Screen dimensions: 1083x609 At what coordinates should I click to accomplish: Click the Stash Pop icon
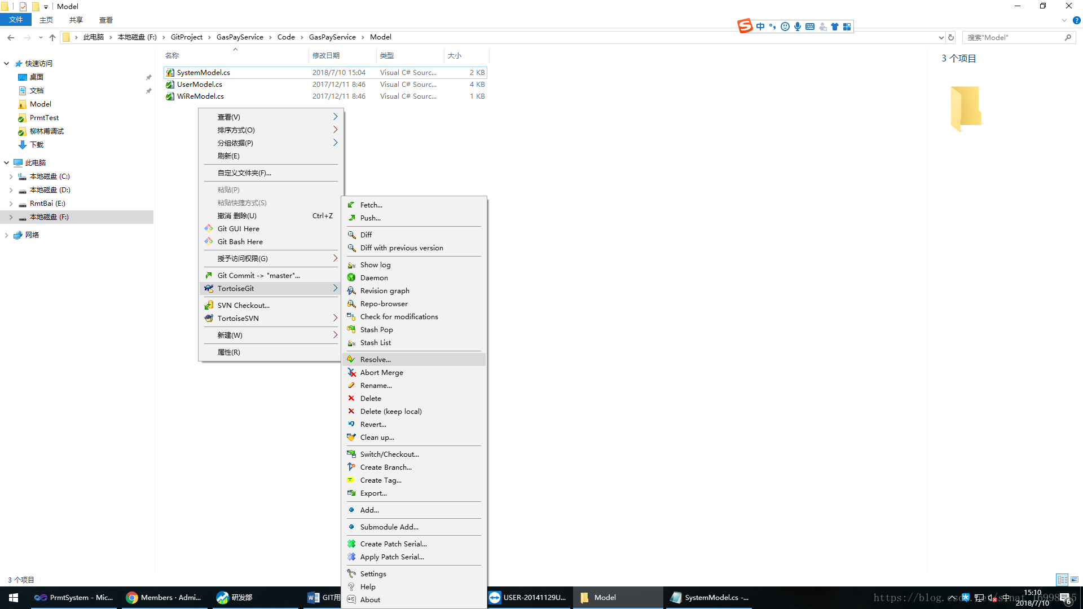(x=351, y=329)
